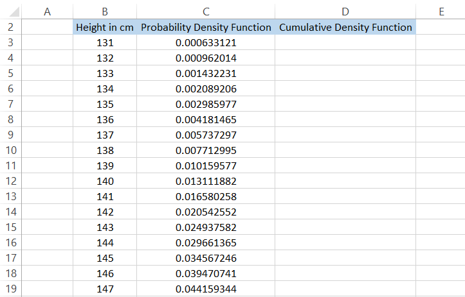Select column A header
Viewport: 465px width, 297px height.
(47, 12)
